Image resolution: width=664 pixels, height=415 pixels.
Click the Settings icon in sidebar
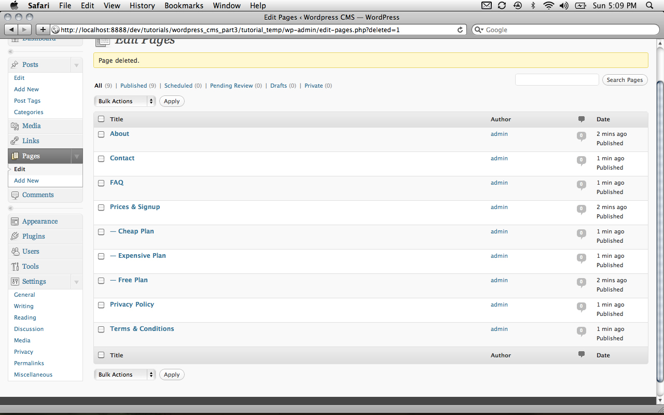click(15, 282)
